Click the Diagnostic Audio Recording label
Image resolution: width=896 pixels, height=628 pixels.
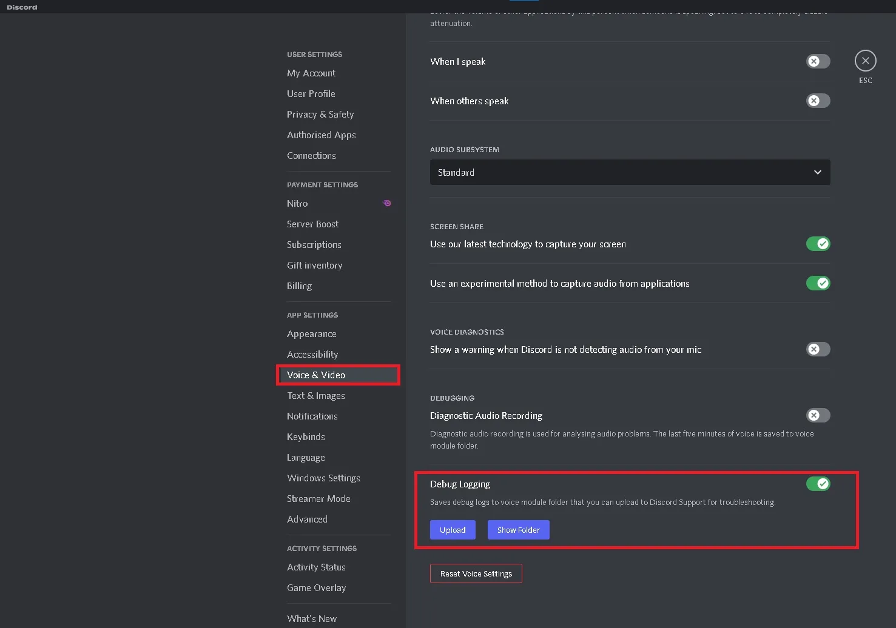pos(486,415)
